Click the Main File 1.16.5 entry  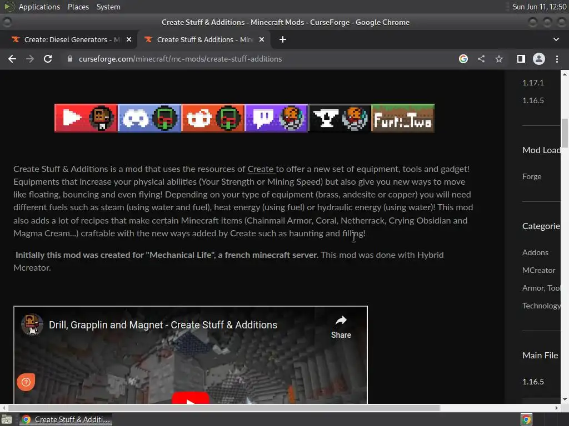[x=533, y=382]
